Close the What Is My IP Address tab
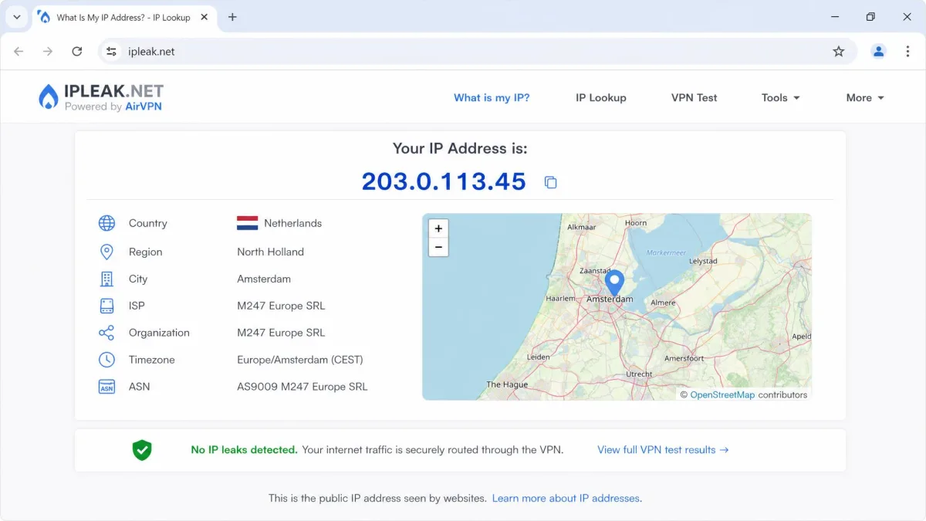 (x=206, y=17)
